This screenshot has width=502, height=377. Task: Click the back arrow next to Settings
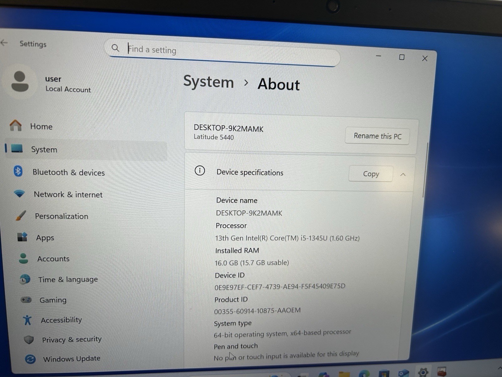click(4, 42)
